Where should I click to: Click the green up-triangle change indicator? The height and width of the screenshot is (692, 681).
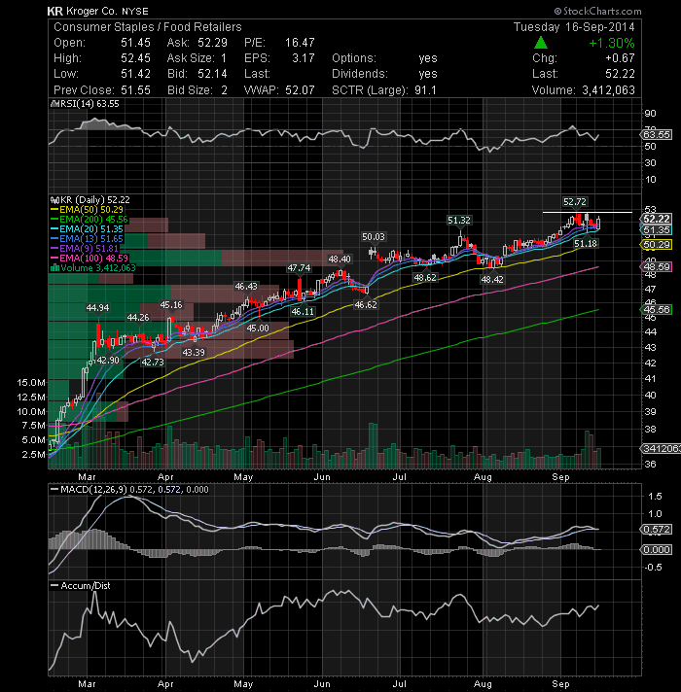541,43
